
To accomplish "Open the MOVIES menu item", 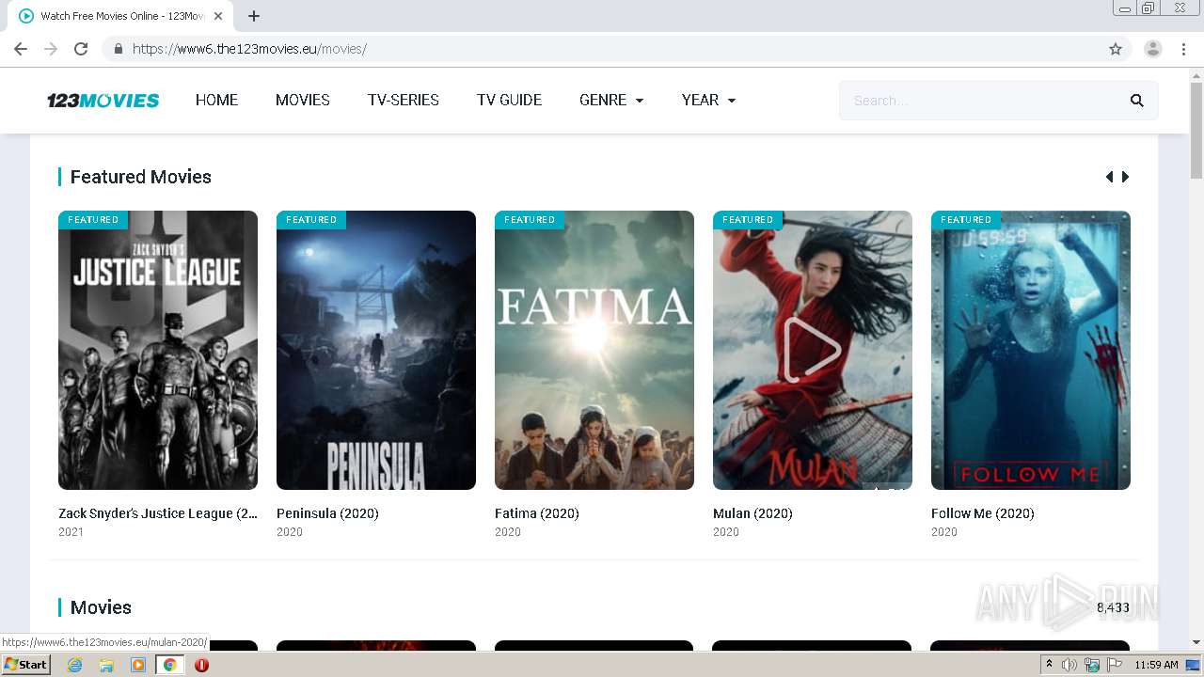I will tap(303, 100).
